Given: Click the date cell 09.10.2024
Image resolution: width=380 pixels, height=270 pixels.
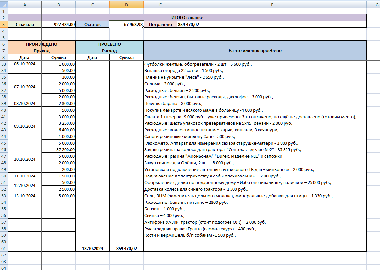Looking at the screenshot, I should click(25, 126).
